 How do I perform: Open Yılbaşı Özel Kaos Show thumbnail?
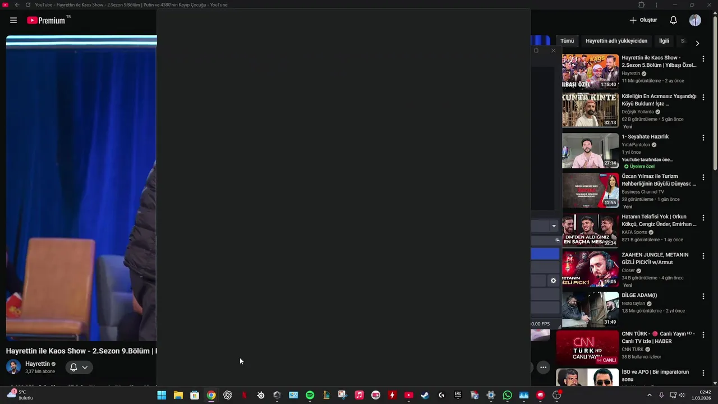(x=590, y=71)
